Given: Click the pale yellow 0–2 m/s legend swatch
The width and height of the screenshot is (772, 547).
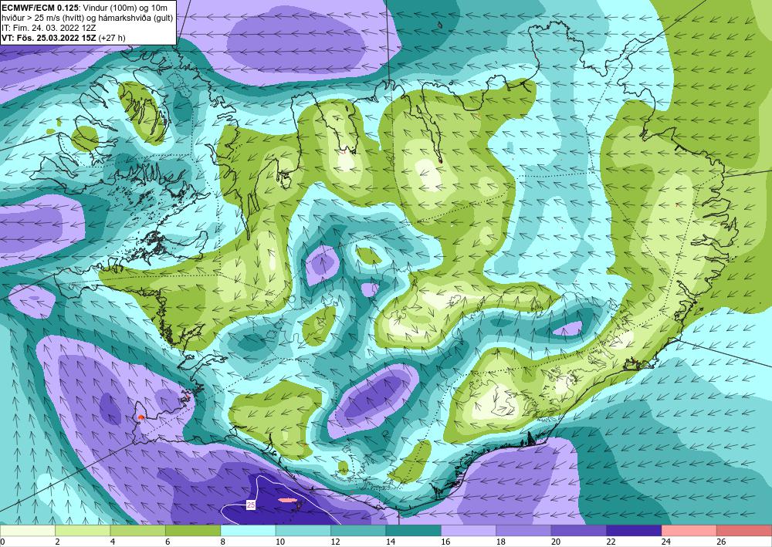Looking at the screenshot, I should click(x=28, y=531).
